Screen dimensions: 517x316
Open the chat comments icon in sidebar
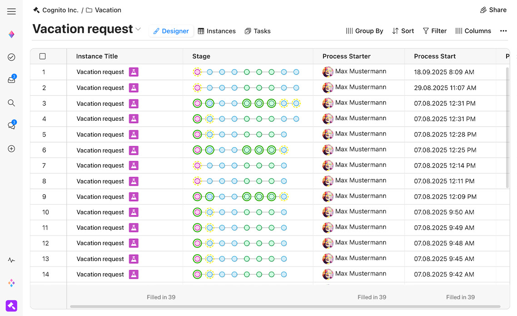[11, 126]
